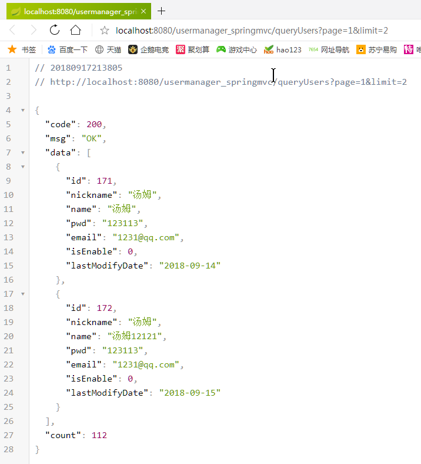Viewport: 421px width, 464px height.
Task: Open the 企鹅电竞 bookmark
Action: pos(148,50)
